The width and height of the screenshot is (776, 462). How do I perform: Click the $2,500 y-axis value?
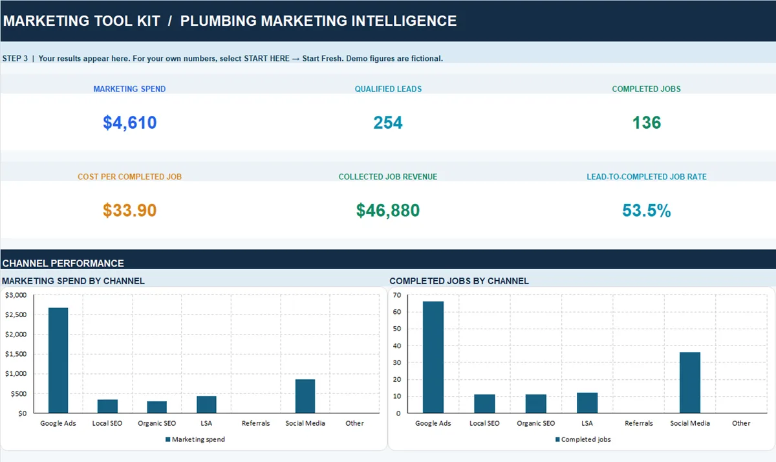pyautogui.click(x=16, y=314)
